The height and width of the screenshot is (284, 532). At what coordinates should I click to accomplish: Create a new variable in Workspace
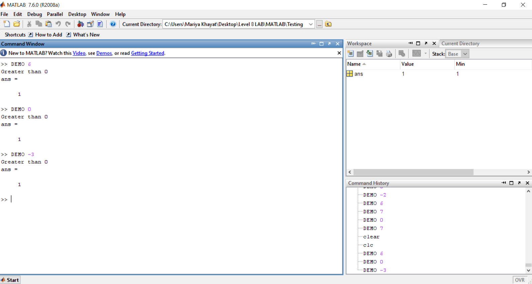[350, 54]
